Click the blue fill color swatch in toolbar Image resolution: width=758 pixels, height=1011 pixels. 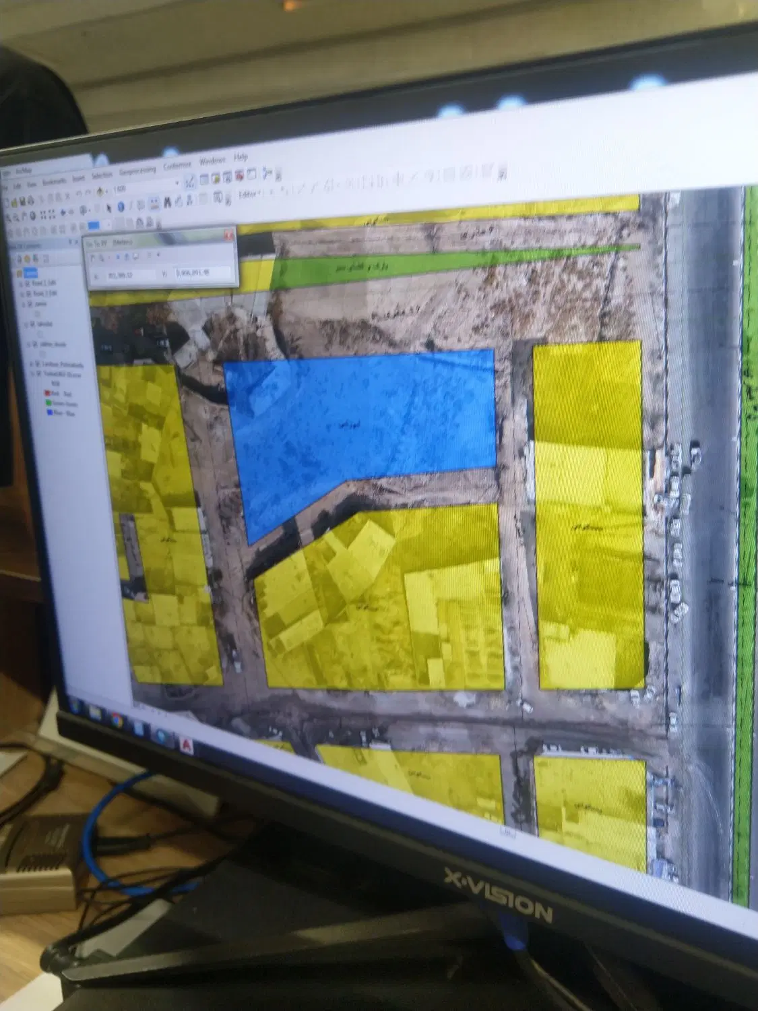click(93, 225)
